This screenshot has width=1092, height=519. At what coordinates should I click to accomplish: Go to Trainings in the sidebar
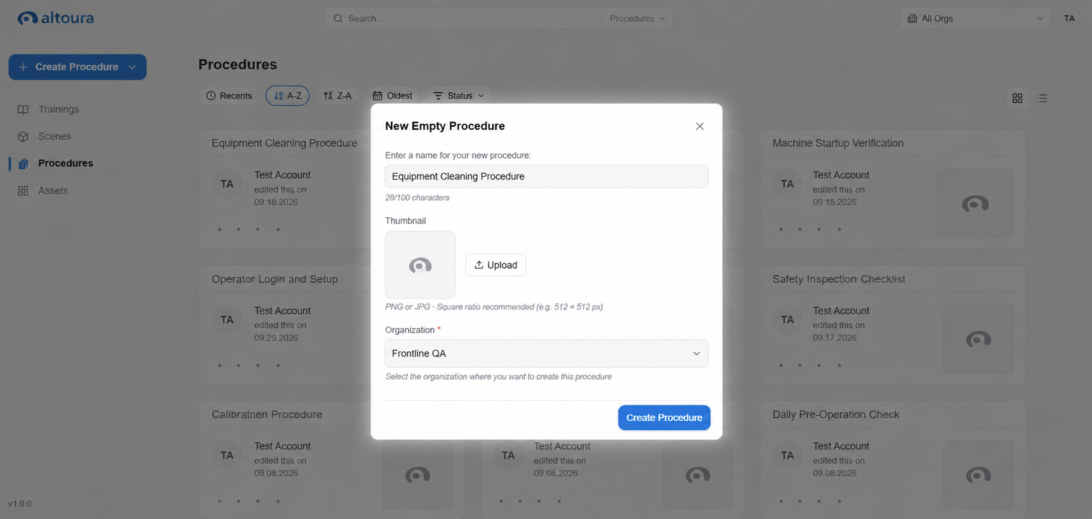[x=58, y=109]
